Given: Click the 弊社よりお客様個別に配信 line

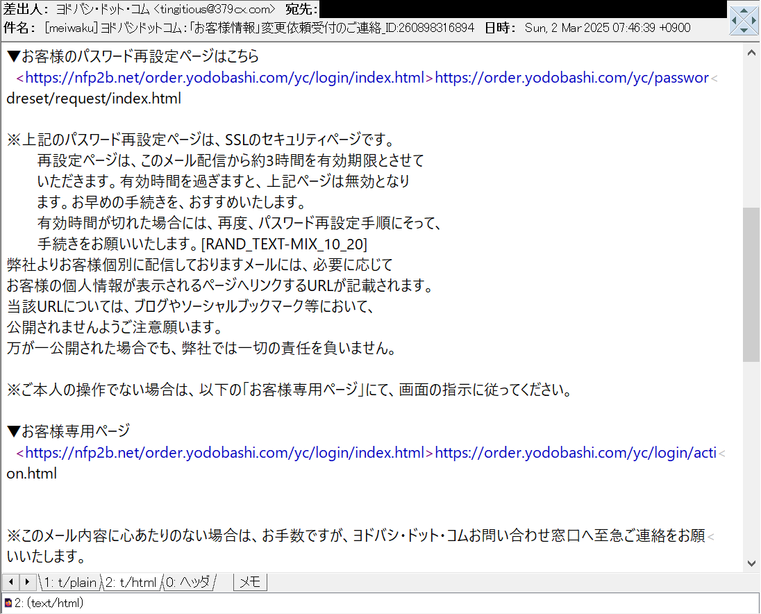Looking at the screenshot, I should pos(200,265).
